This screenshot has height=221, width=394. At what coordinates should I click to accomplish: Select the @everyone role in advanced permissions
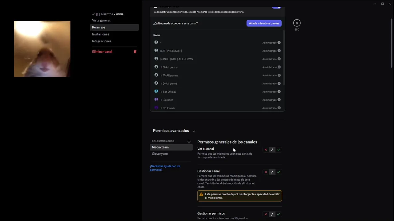point(160,154)
